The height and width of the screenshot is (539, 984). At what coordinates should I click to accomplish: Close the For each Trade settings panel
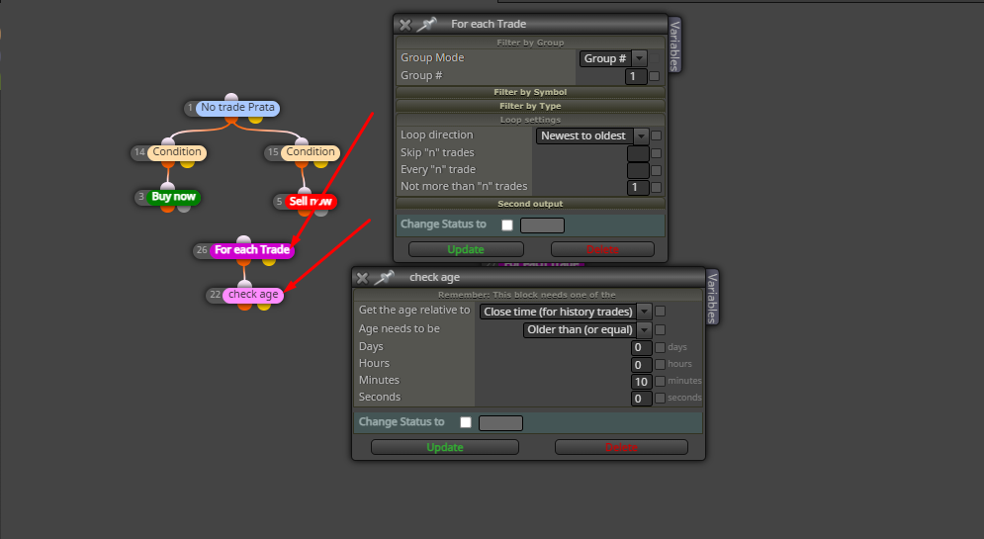click(405, 25)
